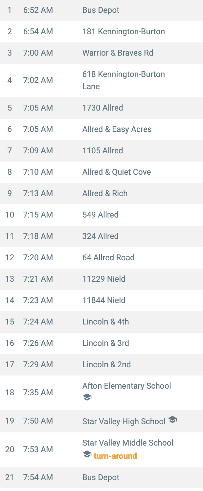Screen dimensions: 203x491
Task: Open the 181 Kennington-Burton stop row
Action: pos(101,32)
